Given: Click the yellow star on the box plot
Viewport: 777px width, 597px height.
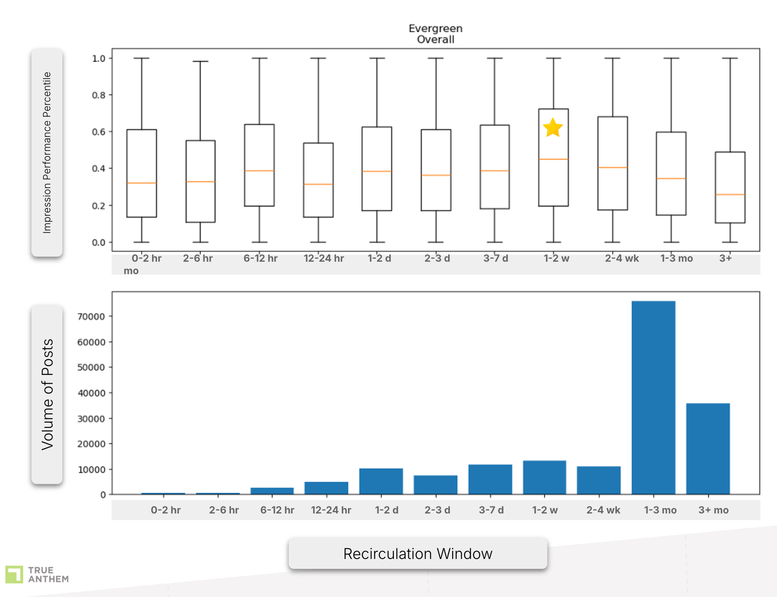Looking at the screenshot, I should click(x=553, y=128).
